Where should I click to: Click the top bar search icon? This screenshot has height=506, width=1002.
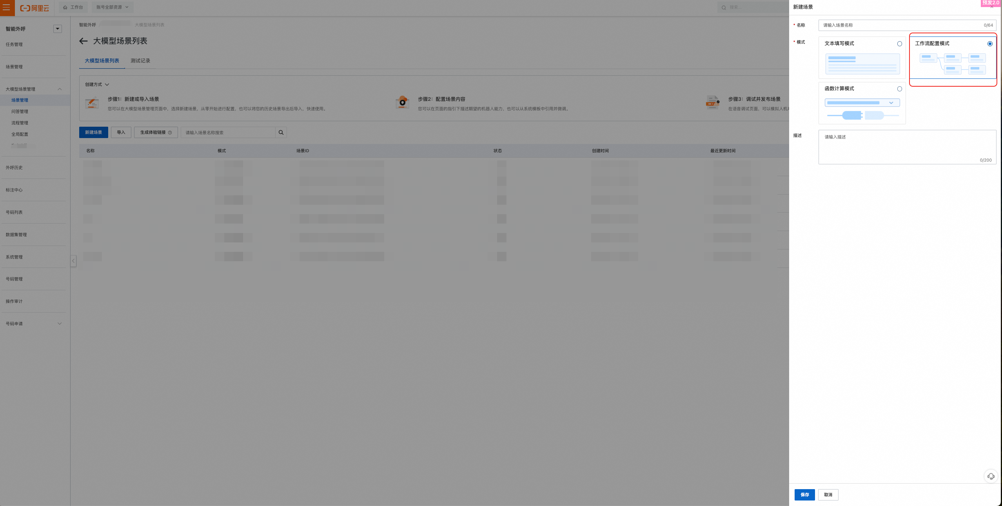point(724,7)
